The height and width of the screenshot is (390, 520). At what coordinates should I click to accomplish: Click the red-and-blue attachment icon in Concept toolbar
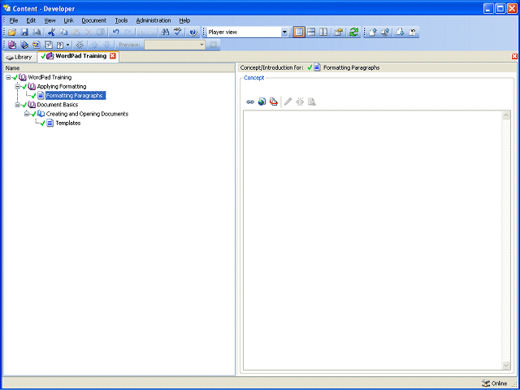click(274, 102)
